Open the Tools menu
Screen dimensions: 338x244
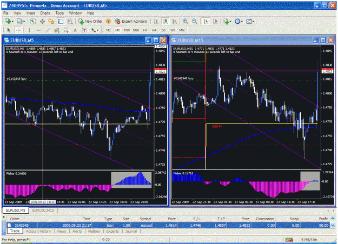59,13
